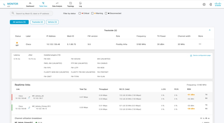Select All sections (5) filter
The height and width of the screenshot is (123, 224).
tap(19, 22)
